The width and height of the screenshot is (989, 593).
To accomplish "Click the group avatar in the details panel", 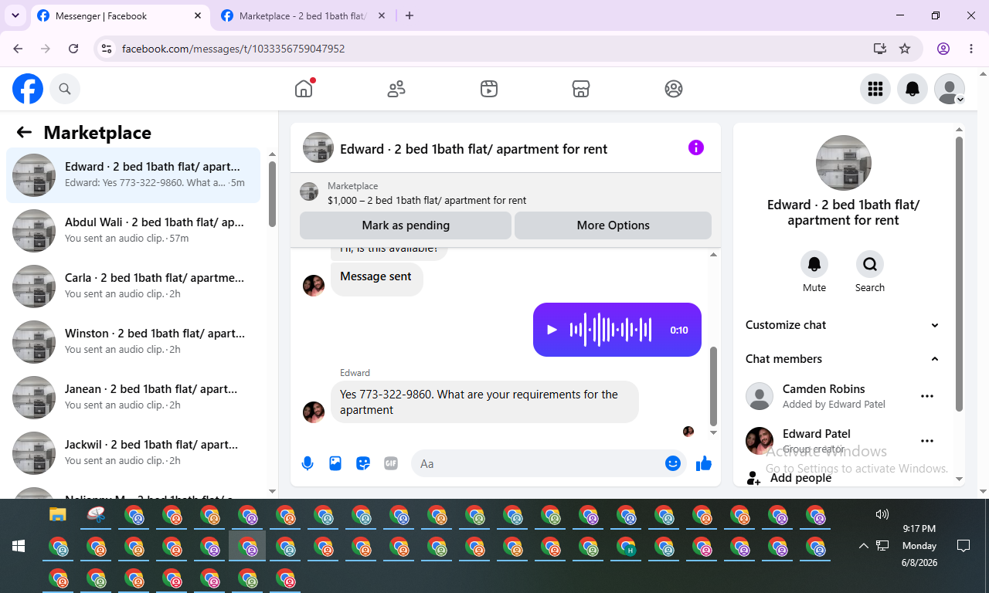I will 844,163.
